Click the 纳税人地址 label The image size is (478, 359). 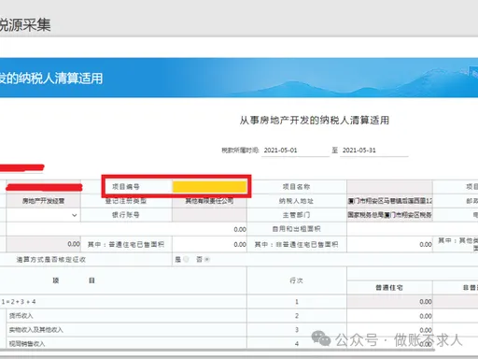tap(296, 201)
